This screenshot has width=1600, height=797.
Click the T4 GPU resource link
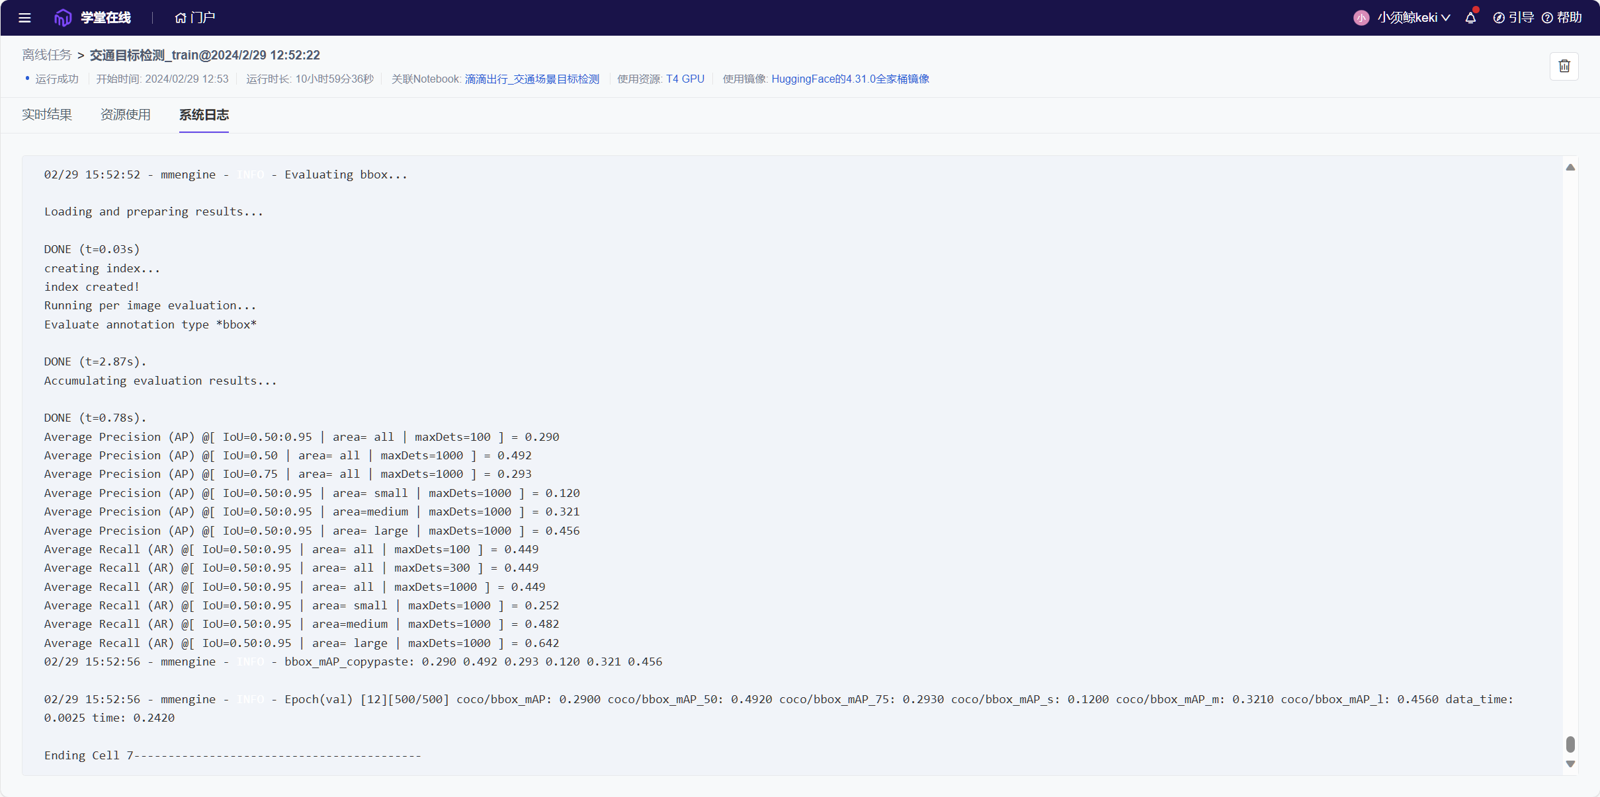(685, 79)
